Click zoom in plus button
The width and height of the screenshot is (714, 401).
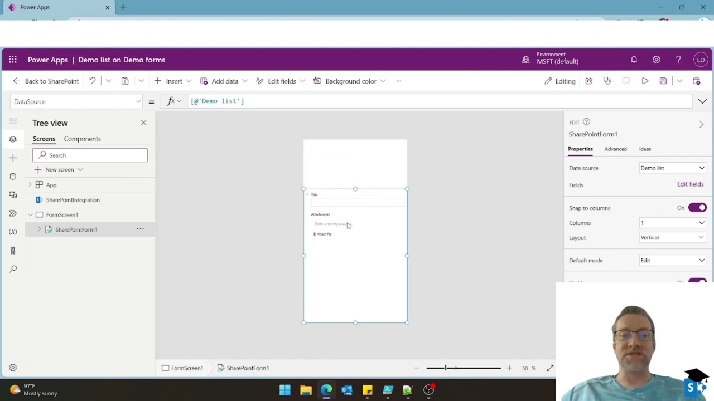point(509,368)
